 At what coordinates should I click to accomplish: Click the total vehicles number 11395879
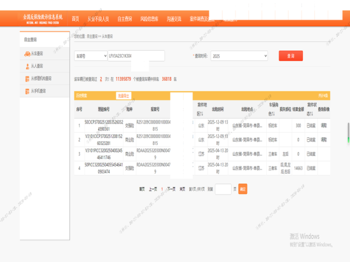coord(123,79)
